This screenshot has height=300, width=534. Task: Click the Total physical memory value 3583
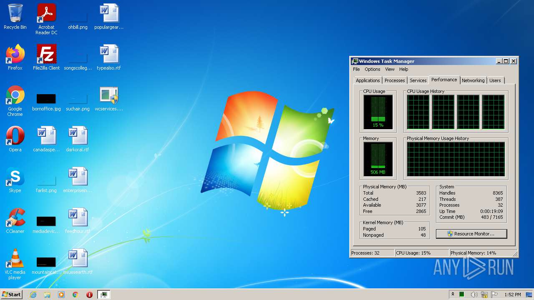click(x=421, y=193)
